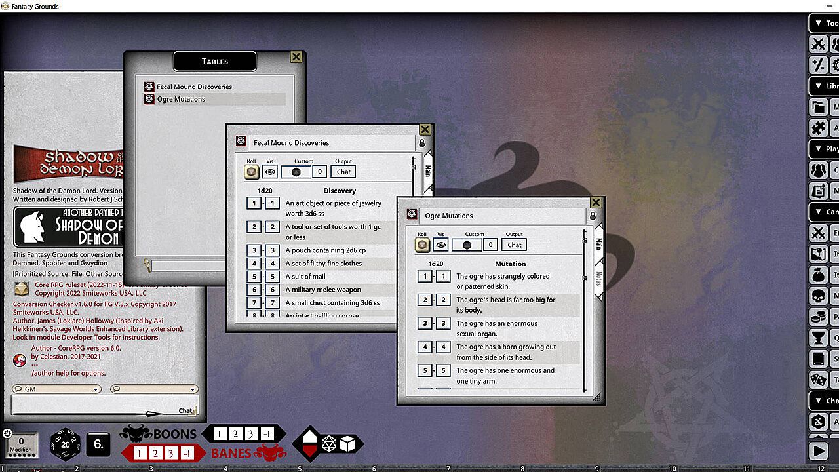Open crossed swords tool under Tools section
Image resolution: width=839 pixels, height=472 pixels.
point(818,44)
